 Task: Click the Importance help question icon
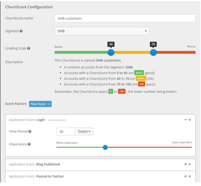29,144
